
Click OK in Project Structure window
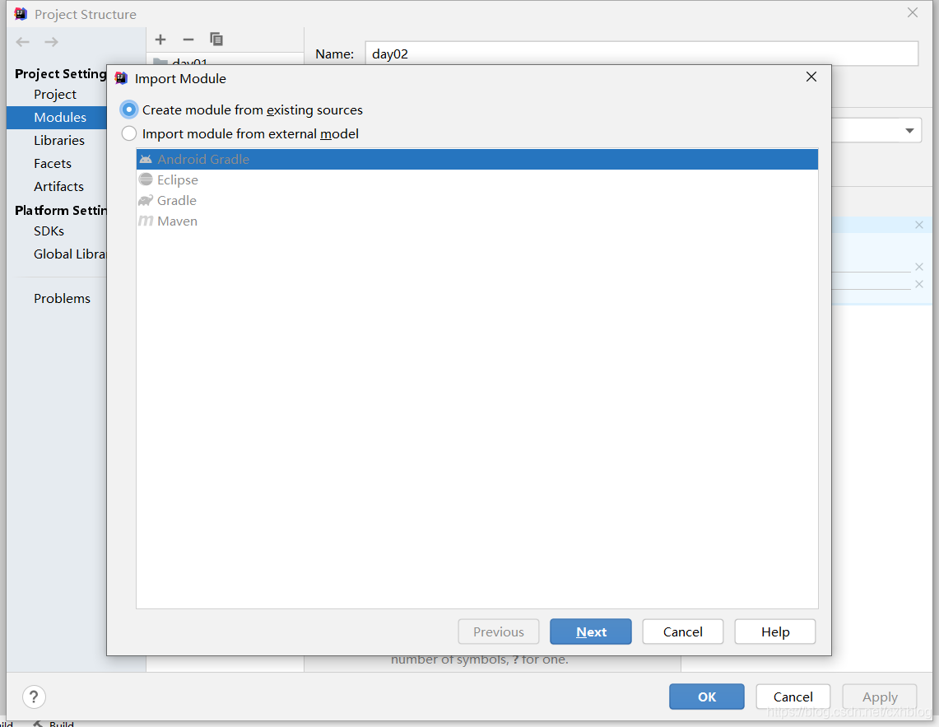[707, 697]
